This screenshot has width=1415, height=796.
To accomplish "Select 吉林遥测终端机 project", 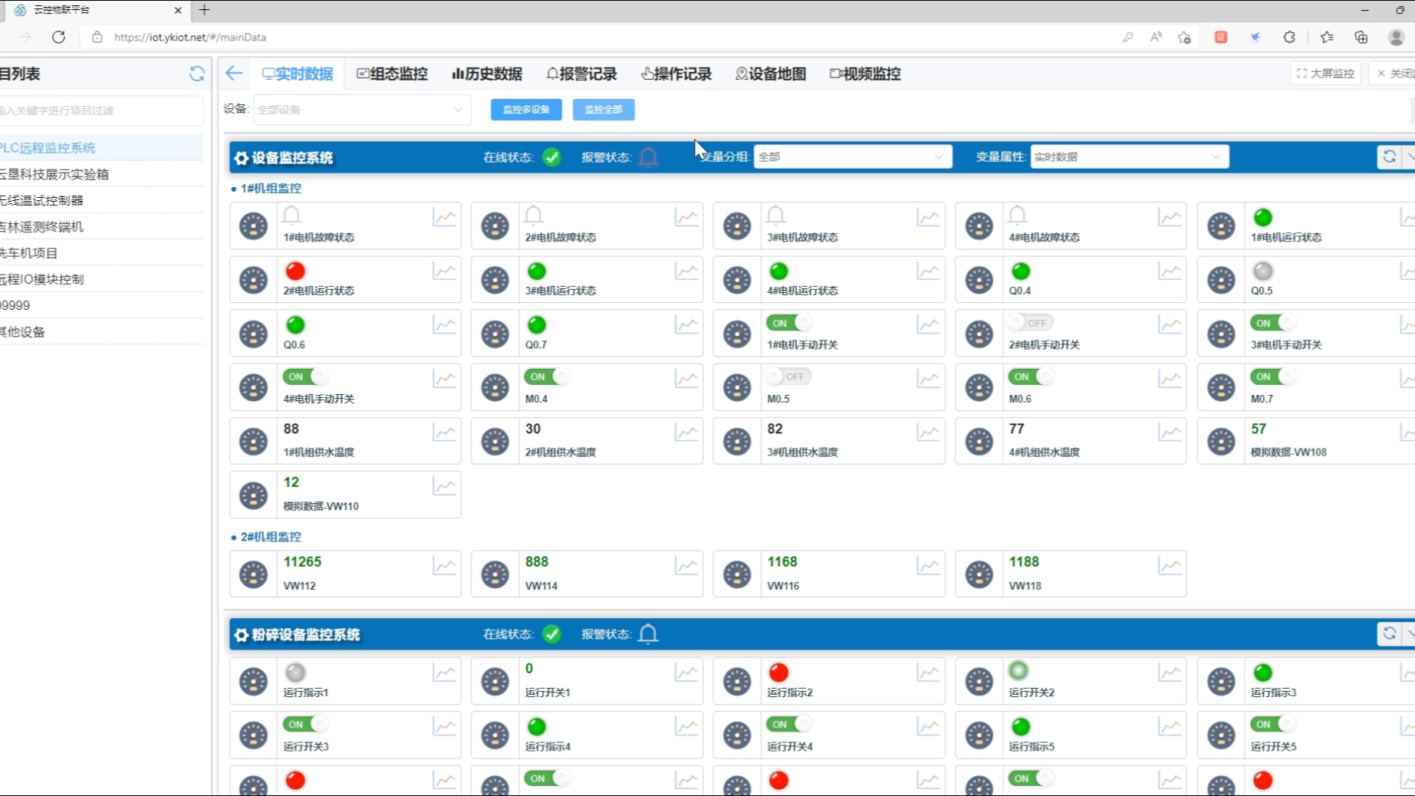I will click(101, 226).
